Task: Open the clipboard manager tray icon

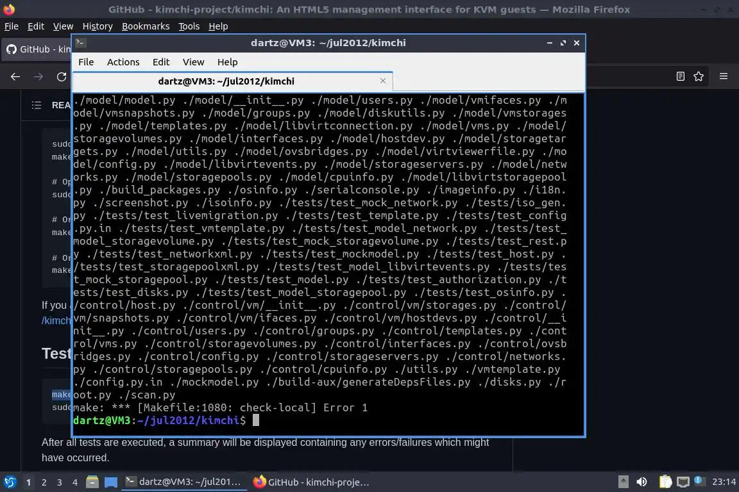Action: pos(665,482)
